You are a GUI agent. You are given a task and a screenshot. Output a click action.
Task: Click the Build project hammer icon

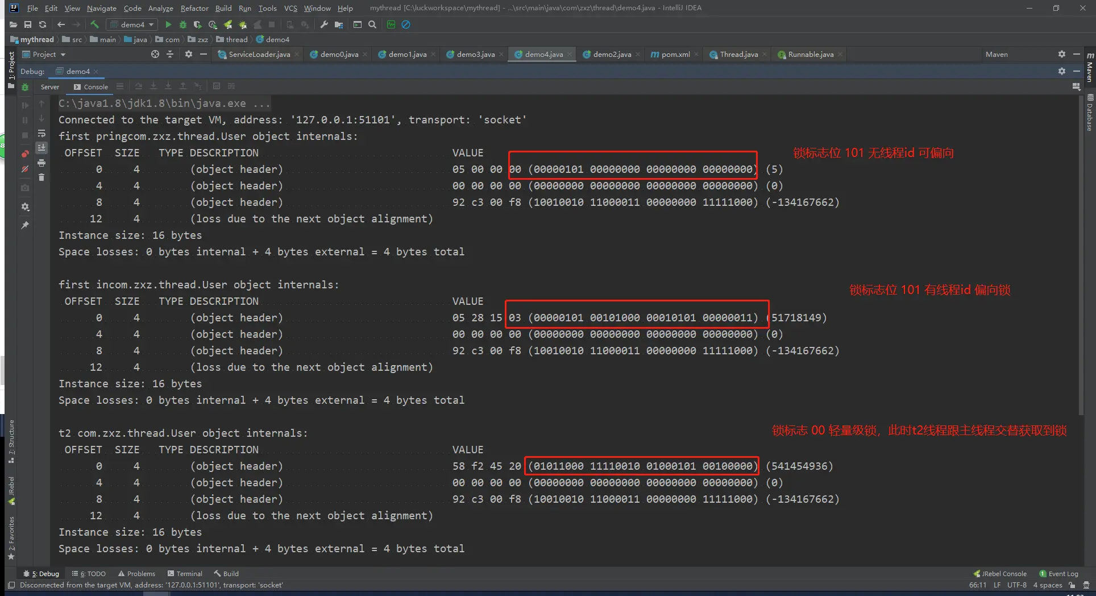click(x=94, y=24)
